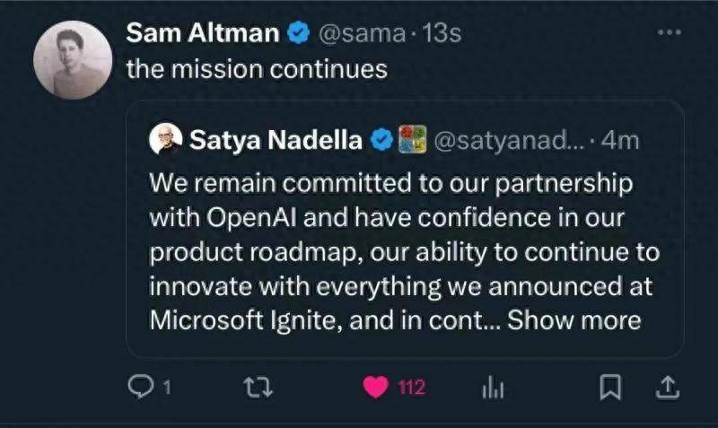Click the Satya Nadella name in quoted tweet
The width and height of the screenshot is (718, 428).
click(276, 139)
